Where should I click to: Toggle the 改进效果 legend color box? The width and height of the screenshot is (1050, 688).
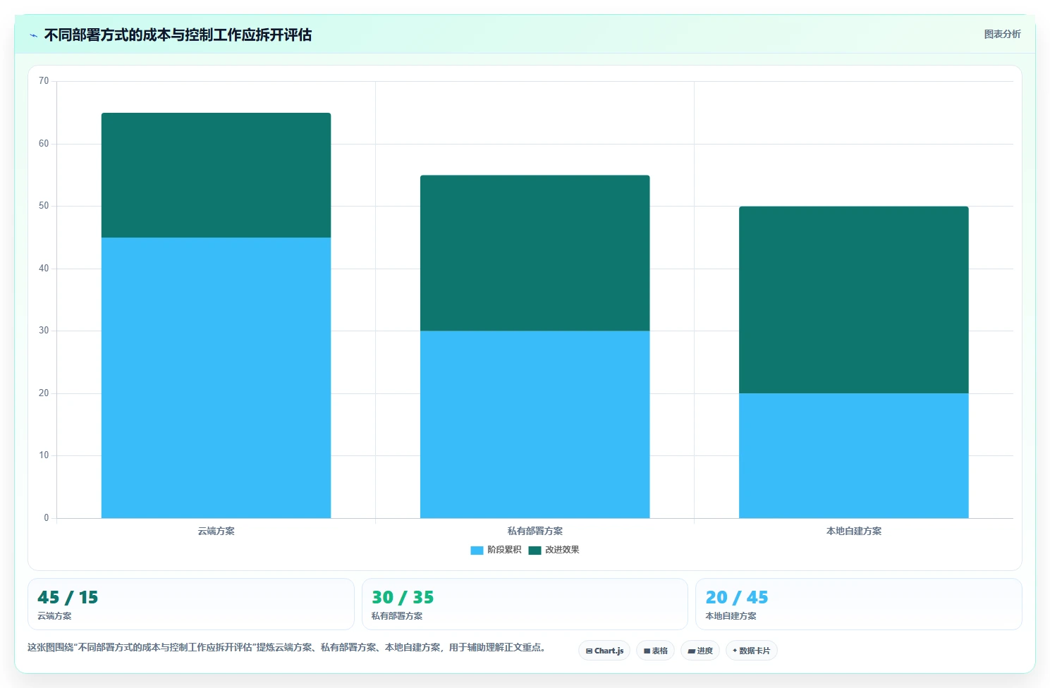[x=535, y=551]
